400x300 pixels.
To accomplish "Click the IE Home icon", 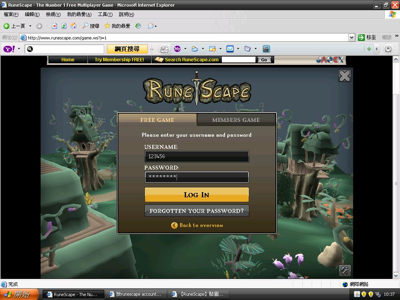I will pyautogui.click(x=73, y=26).
